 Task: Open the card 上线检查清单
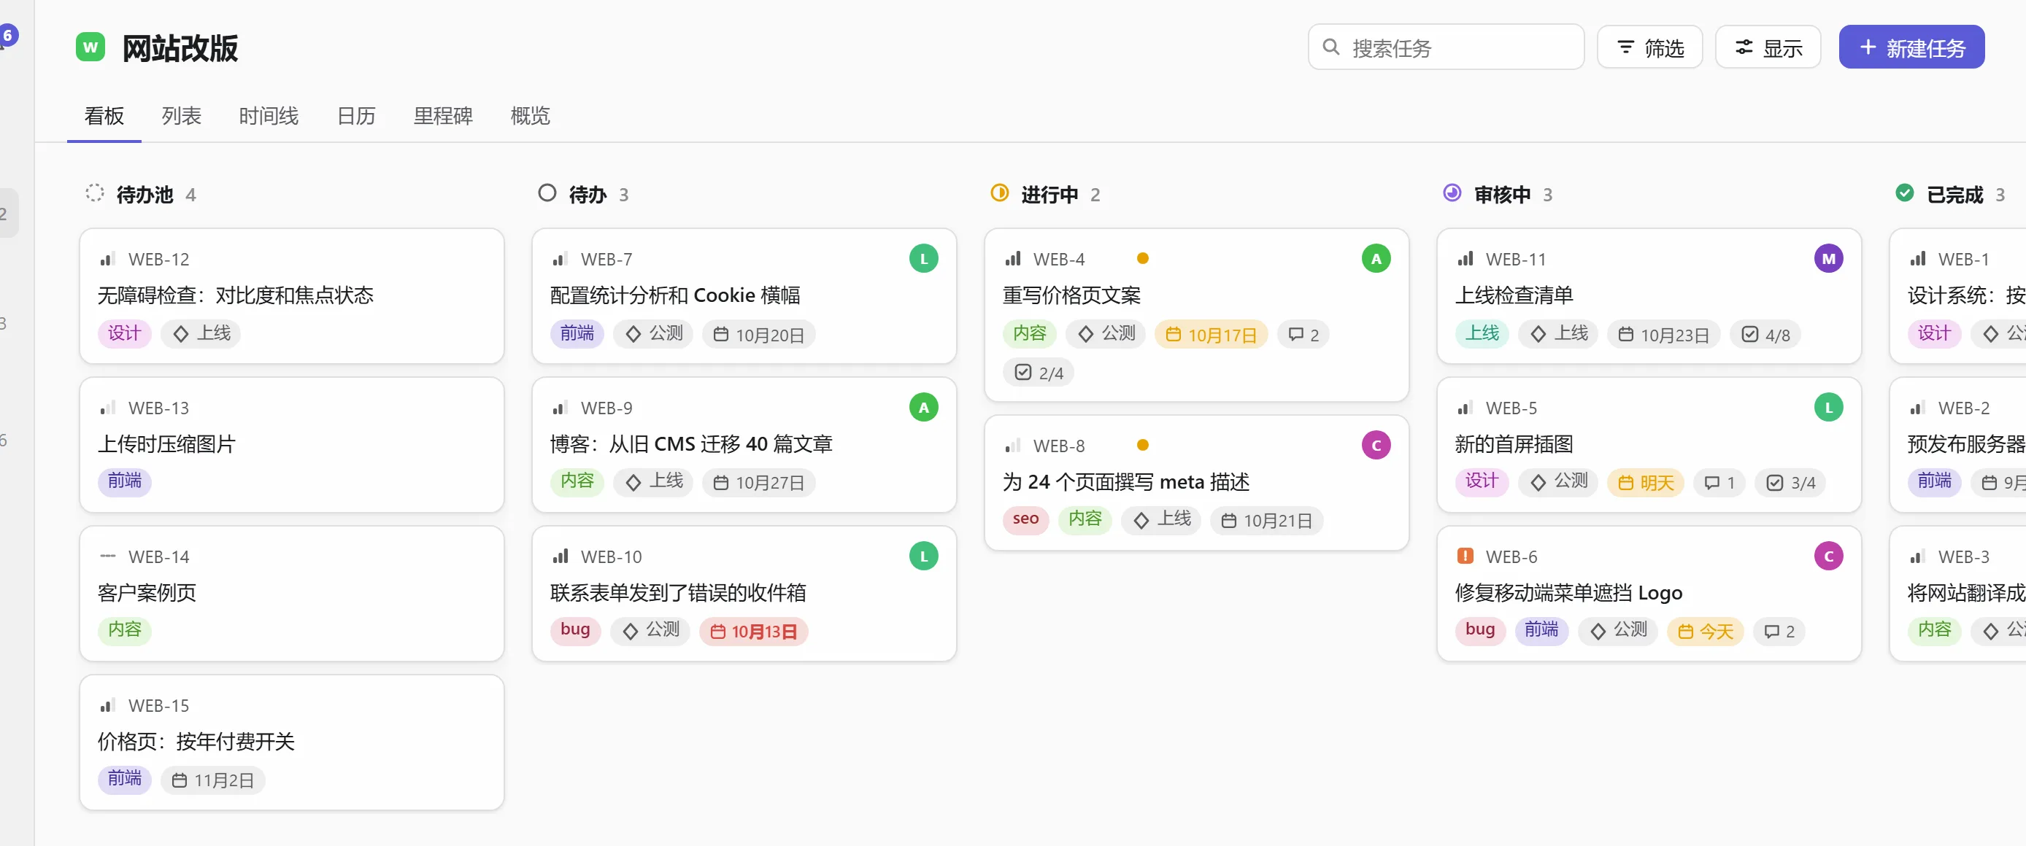[x=1649, y=295]
